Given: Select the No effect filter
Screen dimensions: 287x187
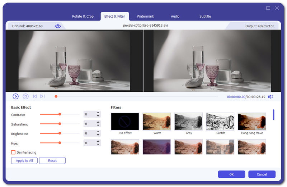Looking at the screenshot, I should point(125,122).
